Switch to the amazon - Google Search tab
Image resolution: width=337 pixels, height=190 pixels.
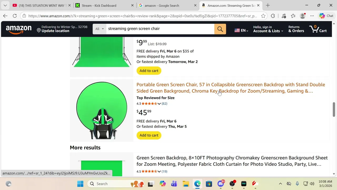pyautogui.click(x=162, y=5)
